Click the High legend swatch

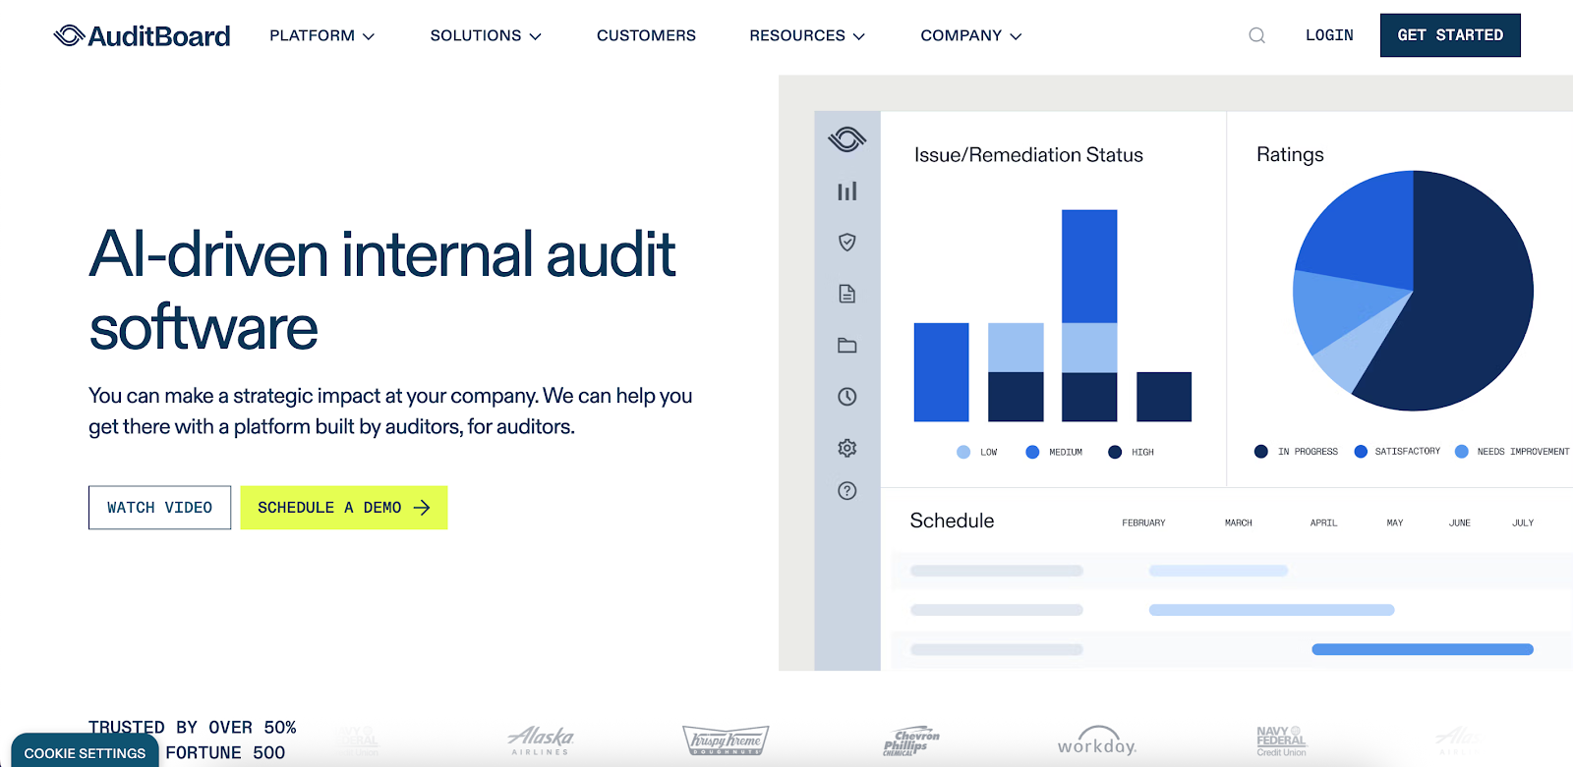1115,452
